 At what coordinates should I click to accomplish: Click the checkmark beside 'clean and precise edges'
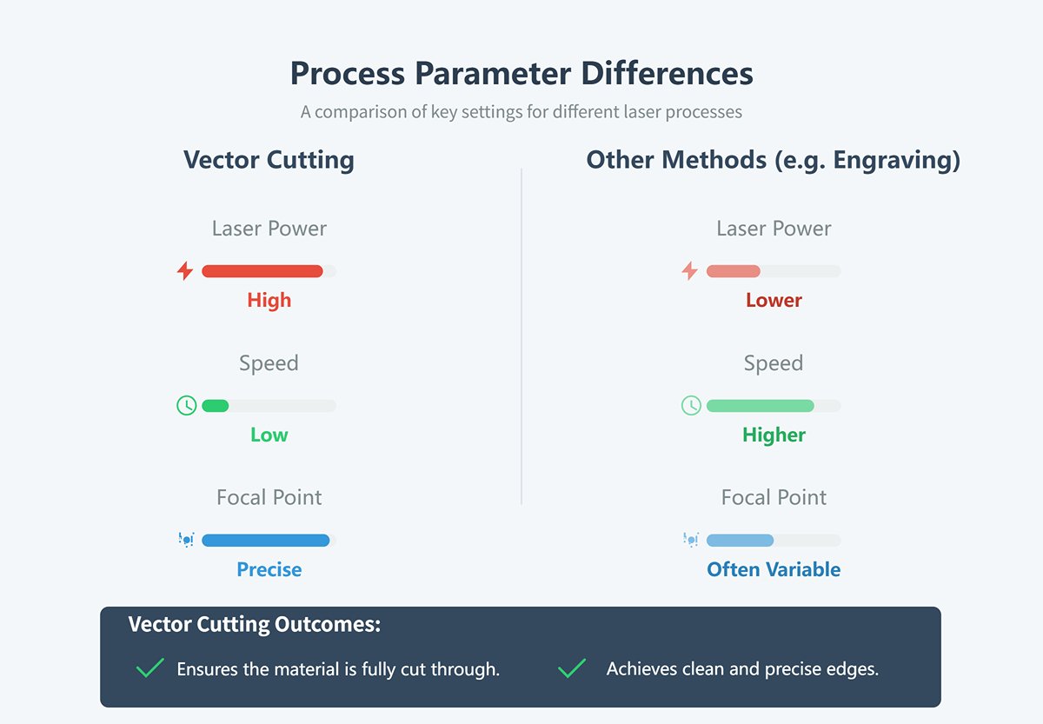click(572, 668)
